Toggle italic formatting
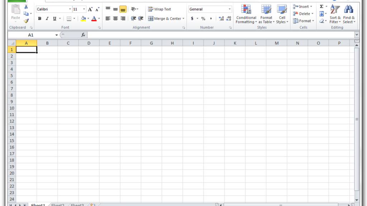This screenshot has width=367, height=206. tap(47, 18)
